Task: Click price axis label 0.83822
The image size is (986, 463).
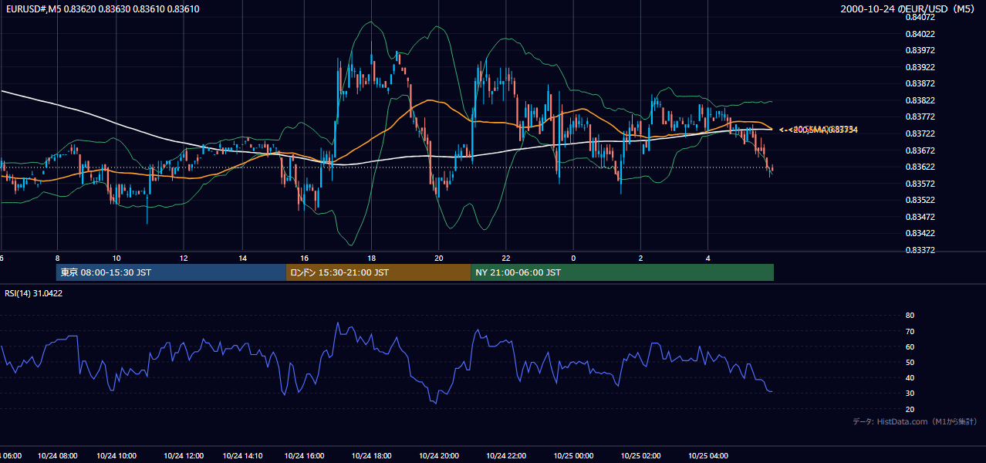Action: point(920,100)
